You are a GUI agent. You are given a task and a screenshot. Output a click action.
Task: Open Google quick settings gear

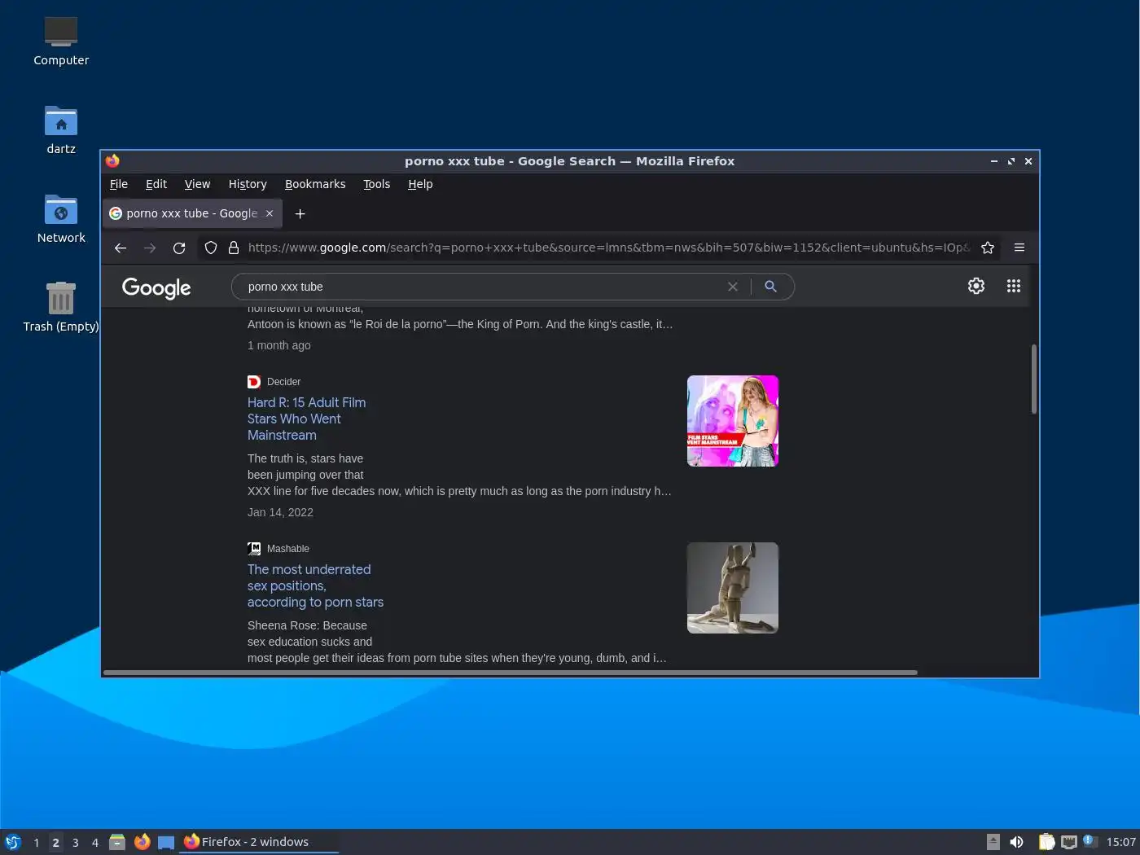click(x=976, y=286)
